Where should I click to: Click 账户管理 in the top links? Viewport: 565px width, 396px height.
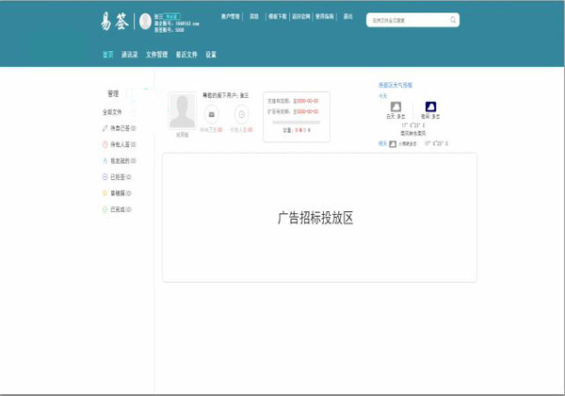(231, 16)
